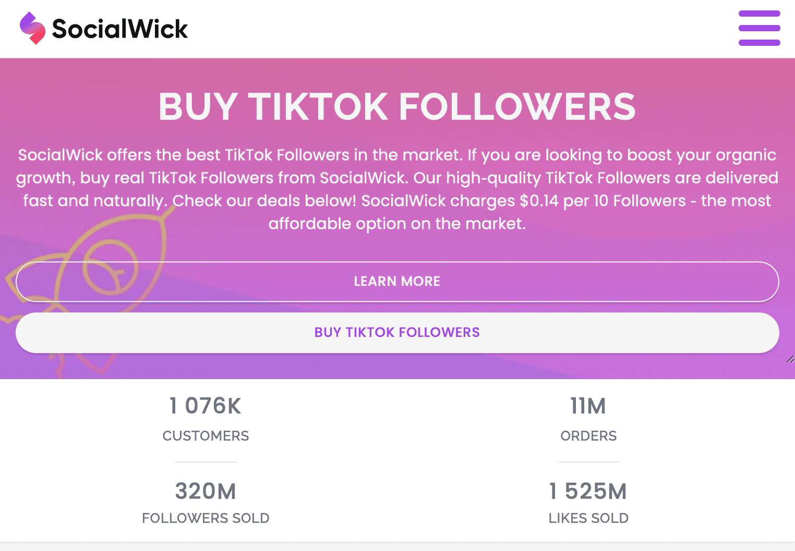Click the resize grip at banner bottom right
Image resolution: width=795 pixels, height=551 pixels.
coord(789,359)
